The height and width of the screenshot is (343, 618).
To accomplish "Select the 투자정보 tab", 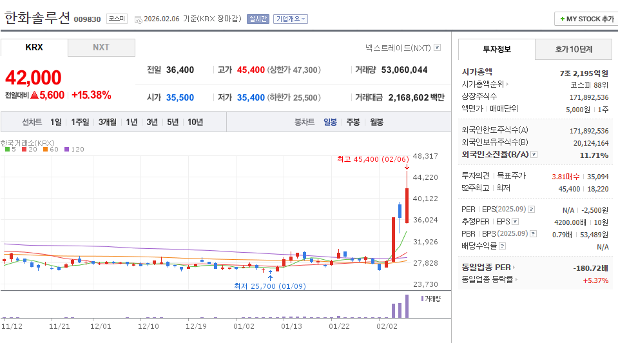I will 497,49.
